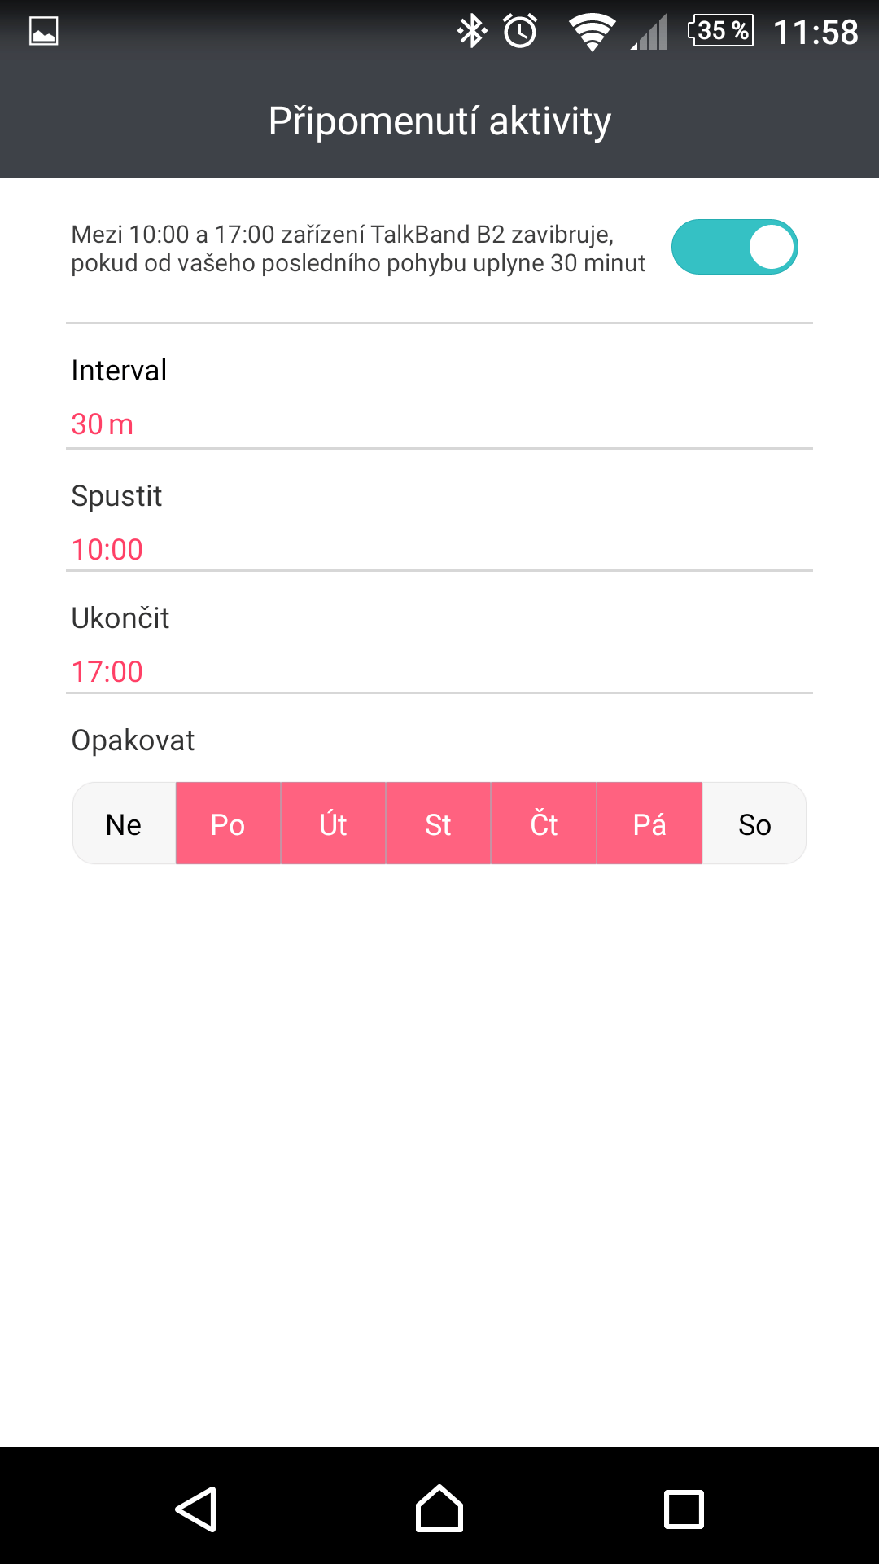Open the image notification icon

[x=44, y=31]
